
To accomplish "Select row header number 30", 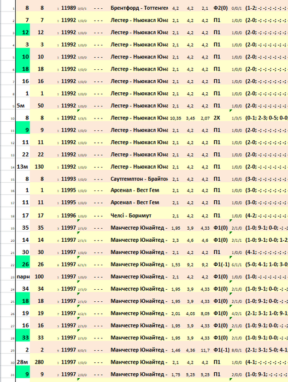I will (13, 363).
